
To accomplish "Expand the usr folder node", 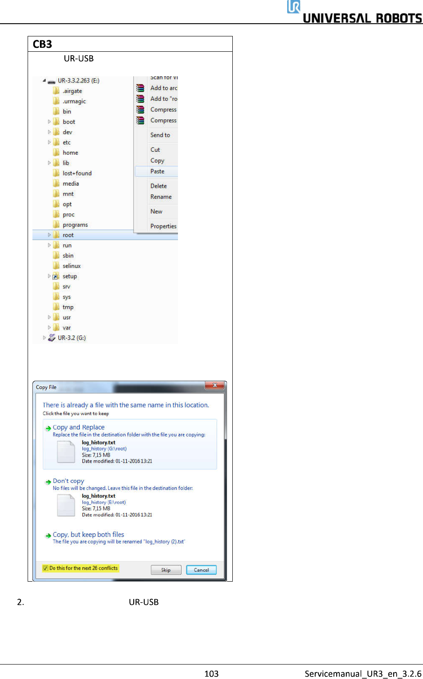I will [49, 317].
